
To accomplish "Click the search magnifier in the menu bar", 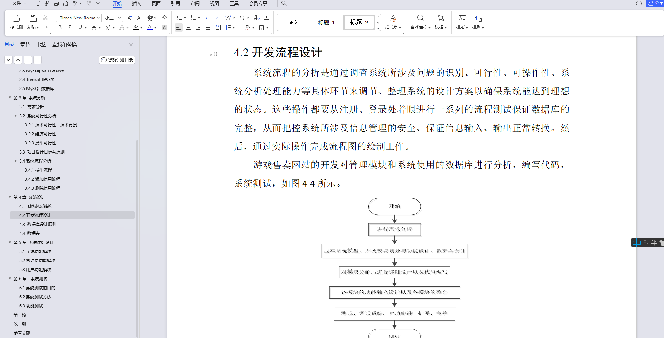I will (x=284, y=3).
